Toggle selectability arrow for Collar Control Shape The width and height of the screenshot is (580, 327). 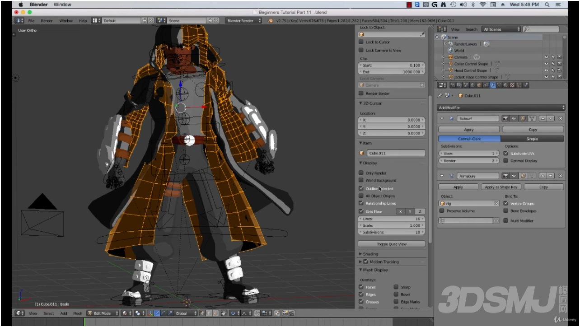coord(552,64)
